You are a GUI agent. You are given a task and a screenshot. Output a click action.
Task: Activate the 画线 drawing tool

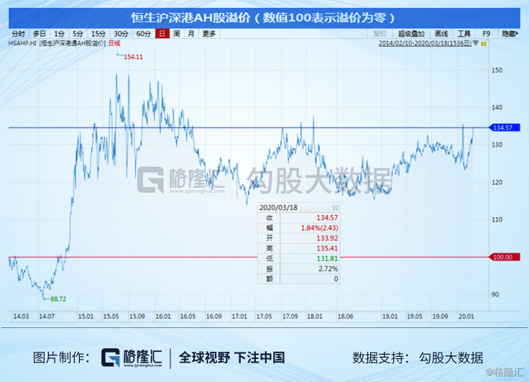point(441,34)
